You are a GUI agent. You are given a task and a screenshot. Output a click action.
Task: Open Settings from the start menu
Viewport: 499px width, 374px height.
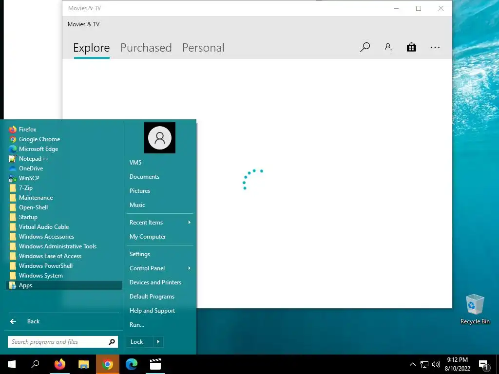click(x=160, y=254)
